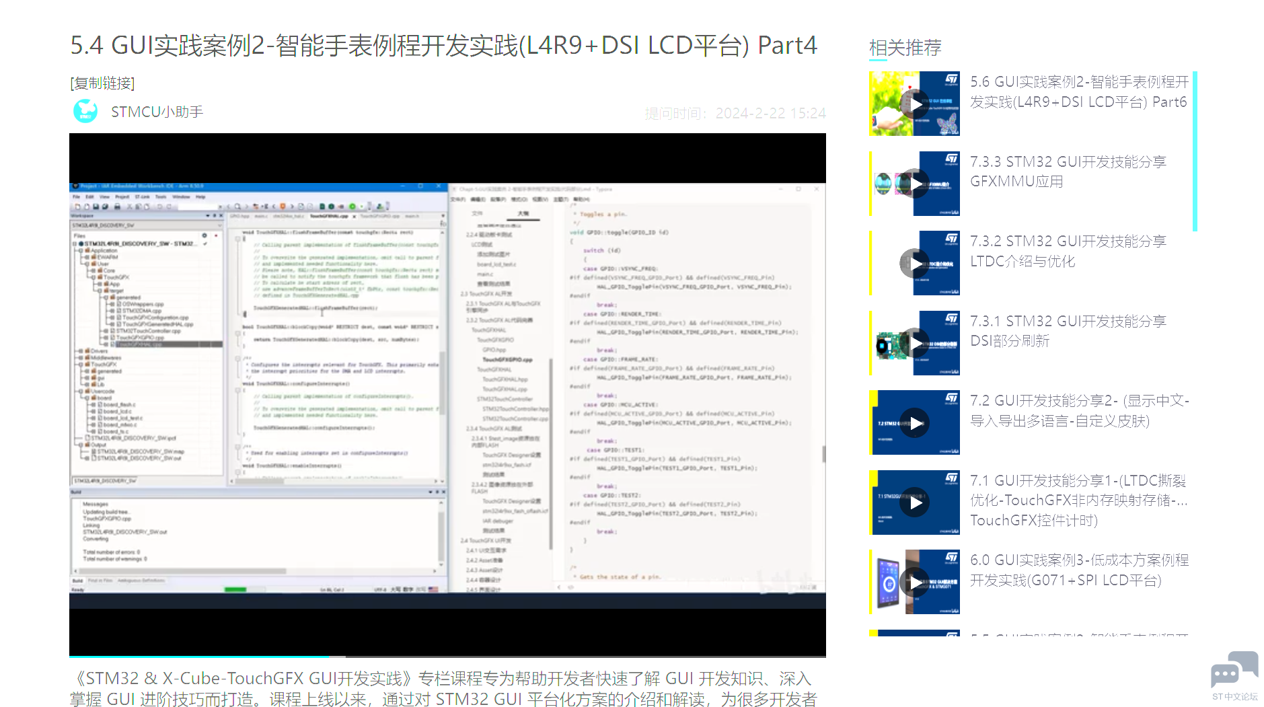Screen dimensions: 1264x707
Task: Play the 7.2 GUI开发技能分享2 related video
Action: click(x=915, y=422)
